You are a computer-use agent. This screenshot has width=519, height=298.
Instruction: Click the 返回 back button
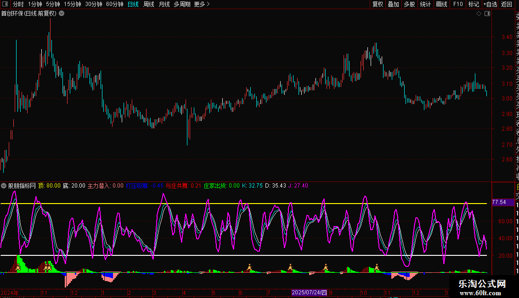click(x=507, y=4)
